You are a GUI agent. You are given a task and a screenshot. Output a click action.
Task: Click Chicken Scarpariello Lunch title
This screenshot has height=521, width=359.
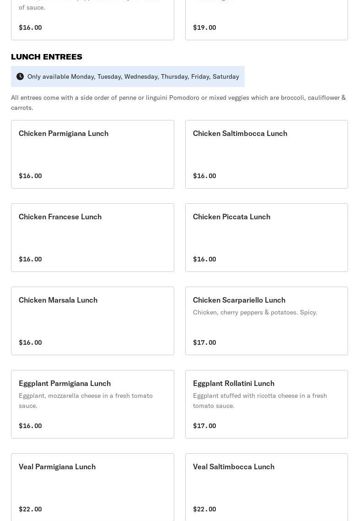point(239,300)
